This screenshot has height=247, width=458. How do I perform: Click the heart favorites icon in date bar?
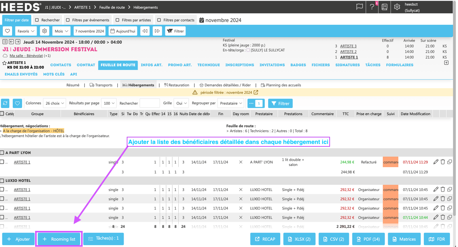[8, 31]
